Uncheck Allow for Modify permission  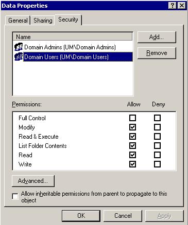132,127
